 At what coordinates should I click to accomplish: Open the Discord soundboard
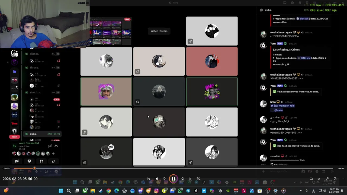click(54, 161)
